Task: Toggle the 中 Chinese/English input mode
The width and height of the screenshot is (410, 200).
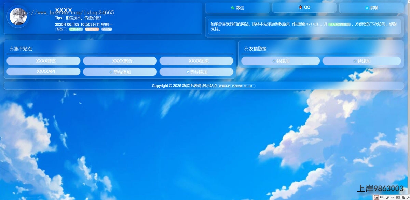Action: pos(382,197)
